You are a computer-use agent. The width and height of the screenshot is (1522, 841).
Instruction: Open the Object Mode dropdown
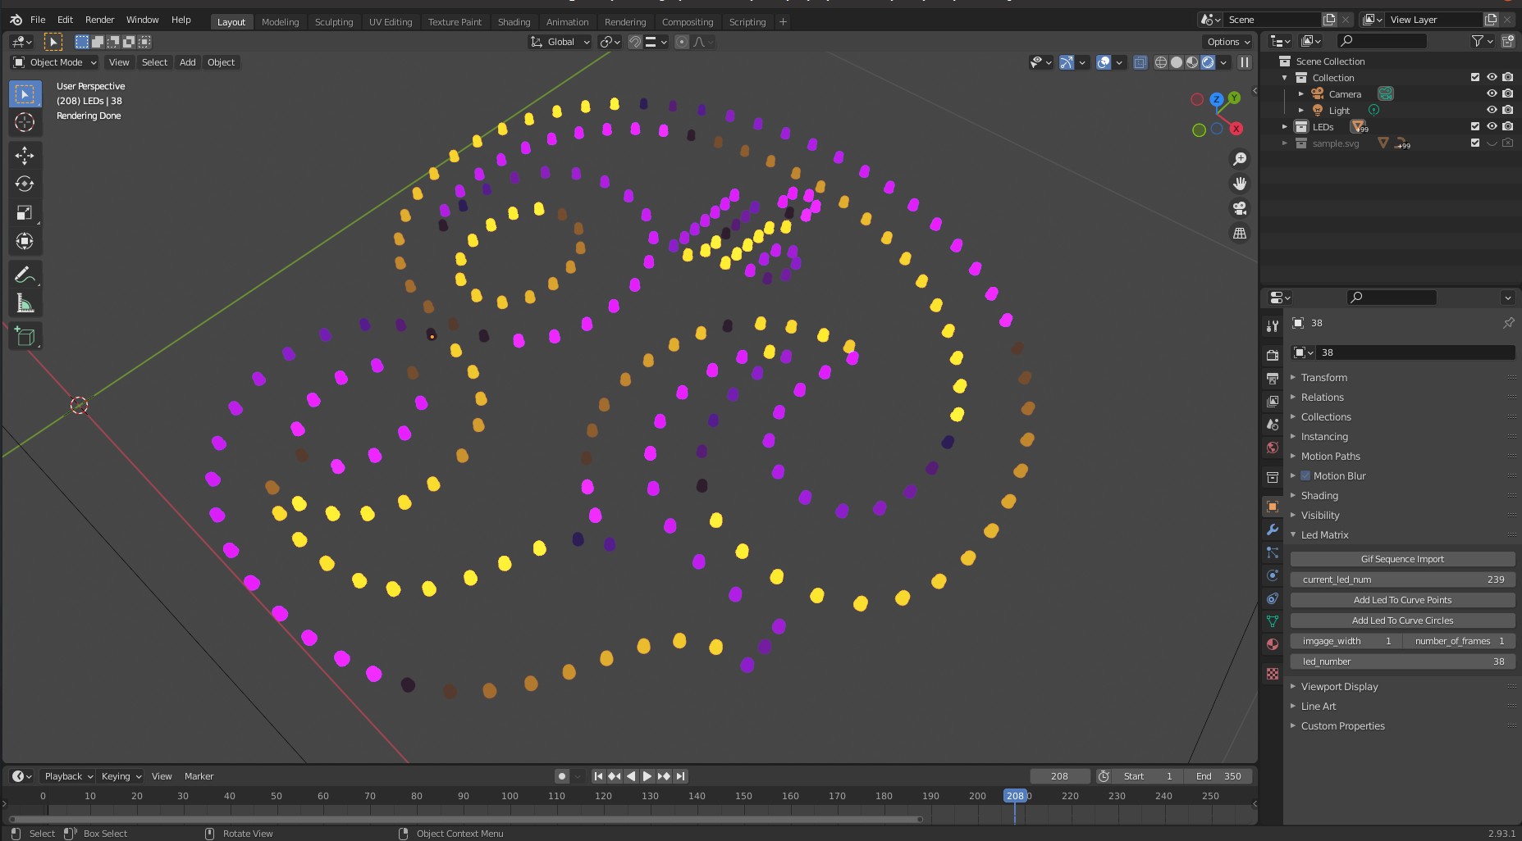click(54, 62)
